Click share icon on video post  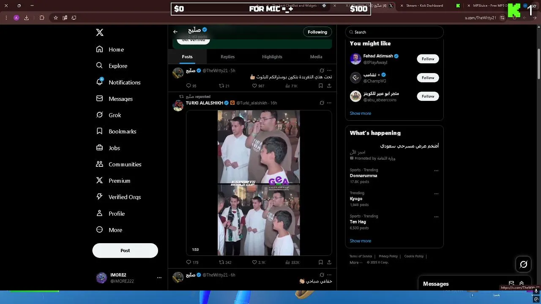(329, 262)
